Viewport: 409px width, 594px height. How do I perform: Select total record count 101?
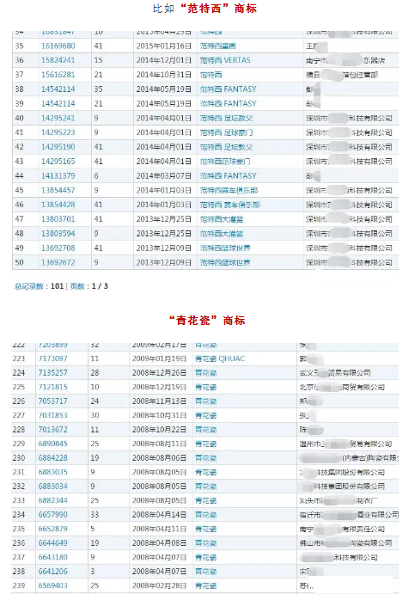coord(58,286)
